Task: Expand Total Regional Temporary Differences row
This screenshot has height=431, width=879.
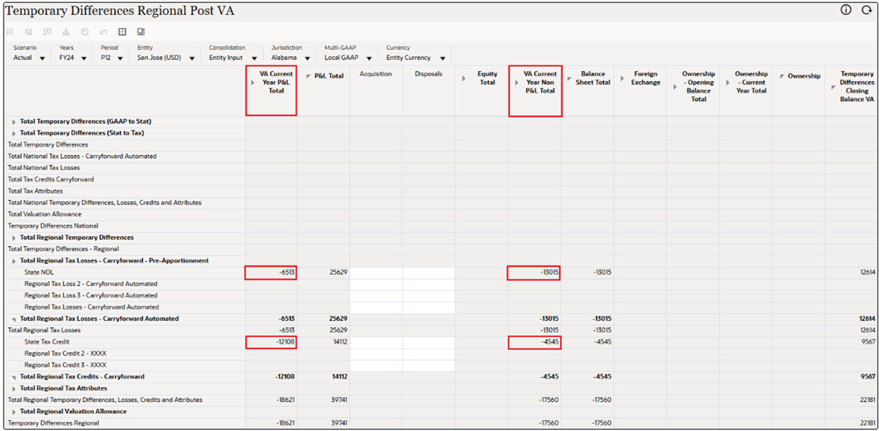Action: [x=13, y=238]
